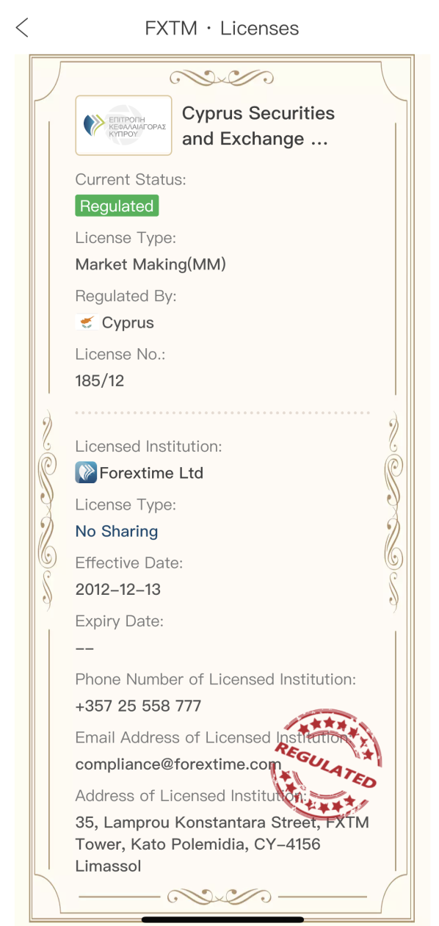
Task: Tap the Forextime Ltd logo icon
Action: click(86, 472)
